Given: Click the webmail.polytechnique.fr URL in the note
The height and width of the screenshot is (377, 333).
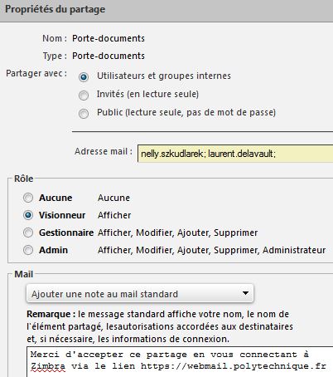Looking at the screenshot, I should coord(234,366).
